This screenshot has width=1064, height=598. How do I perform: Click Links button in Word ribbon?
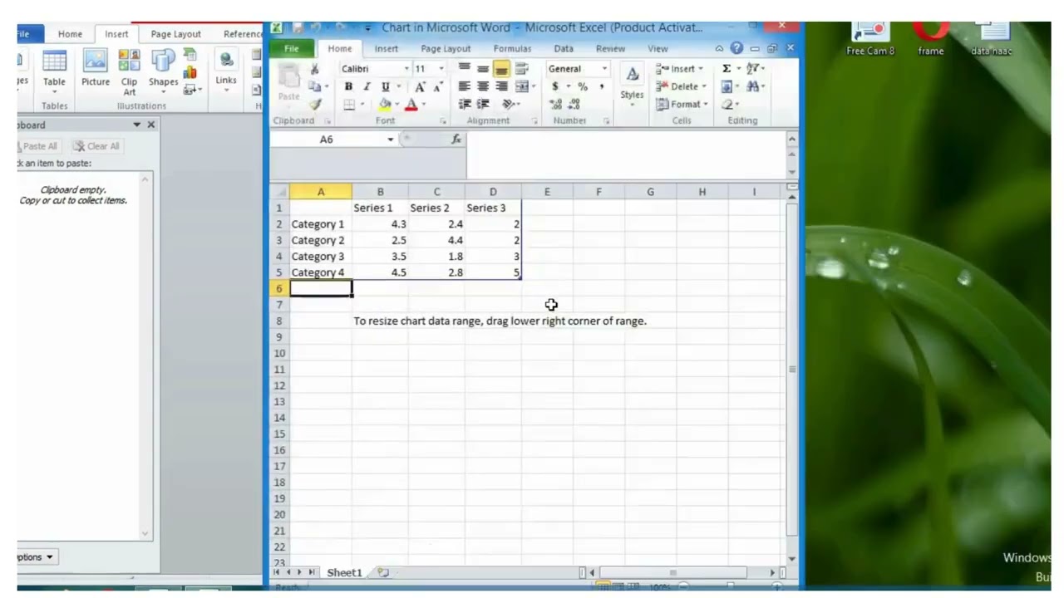(x=226, y=71)
